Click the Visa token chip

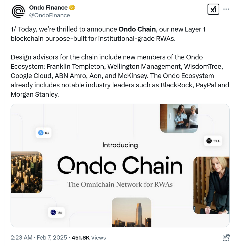(x=56, y=212)
